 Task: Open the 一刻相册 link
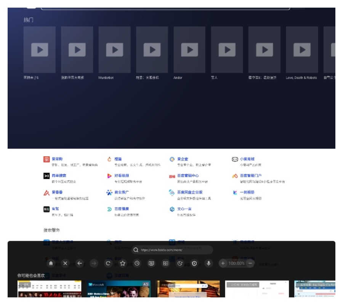(x=247, y=192)
